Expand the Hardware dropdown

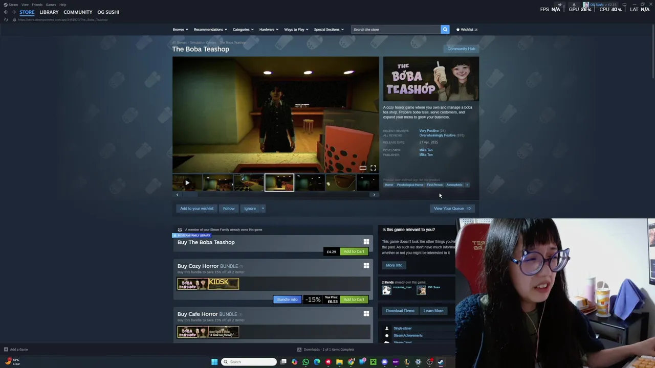[x=269, y=29]
